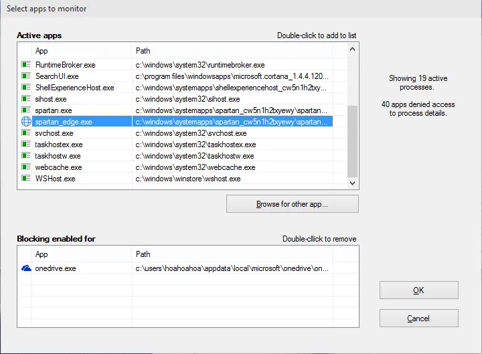Click the SearchUI.exe row icon
Viewport: 482px width, 354px height.
point(26,76)
